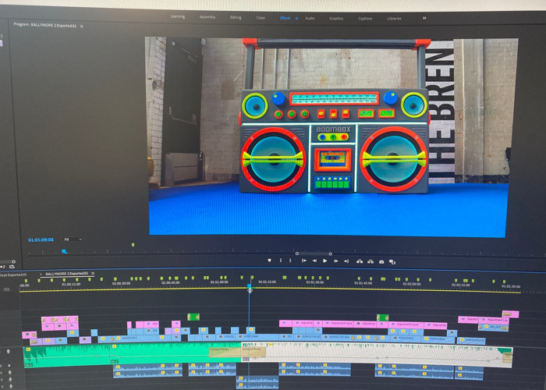The image size is (546, 390).
Task: Switch to the Audio workspace tab
Action: coord(310,17)
